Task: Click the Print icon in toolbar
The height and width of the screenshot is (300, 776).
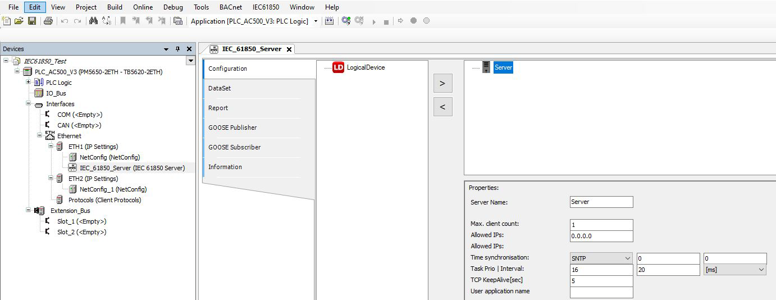Action: pyautogui.click(x=48, y=21)
